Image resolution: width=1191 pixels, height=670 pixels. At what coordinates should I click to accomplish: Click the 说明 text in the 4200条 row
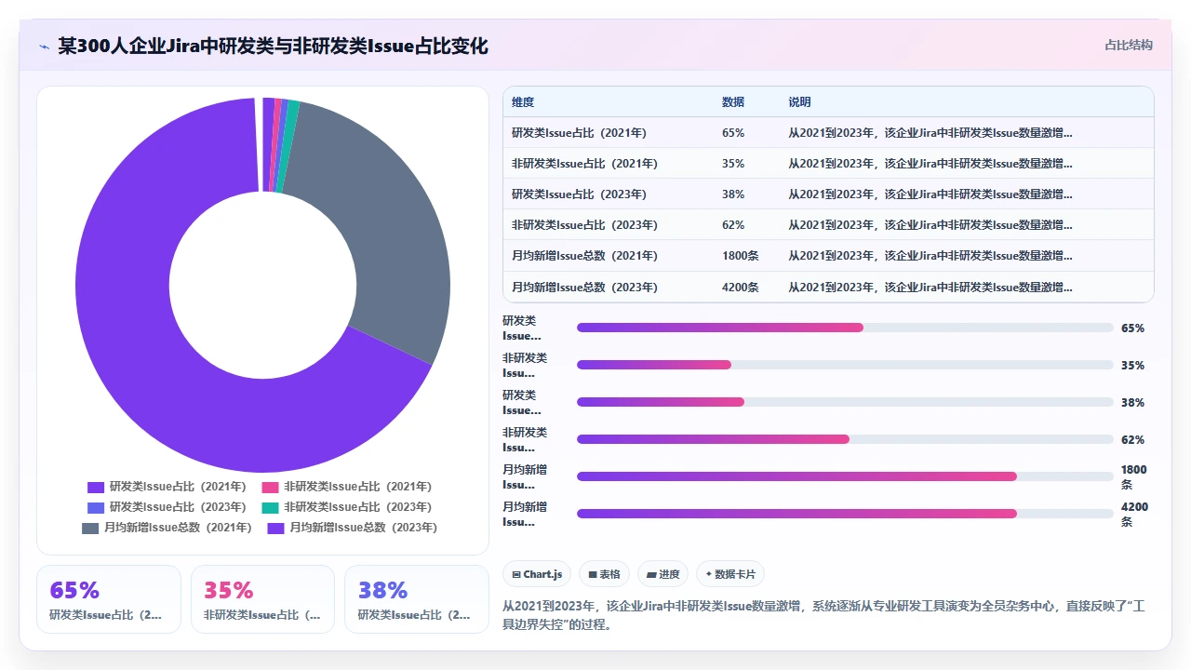(x=930, y=287)
